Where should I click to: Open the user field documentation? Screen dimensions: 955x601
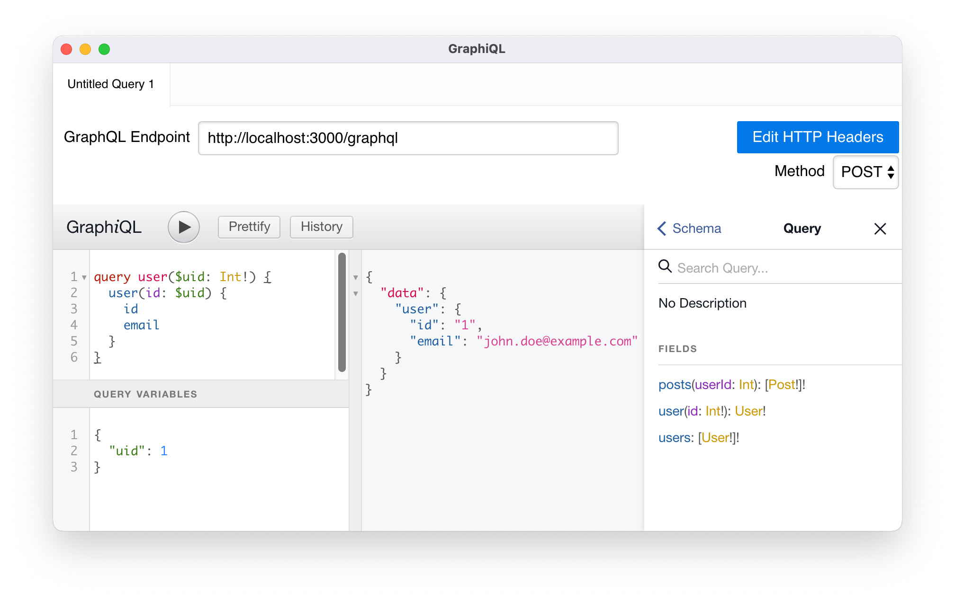click(671, 411)
